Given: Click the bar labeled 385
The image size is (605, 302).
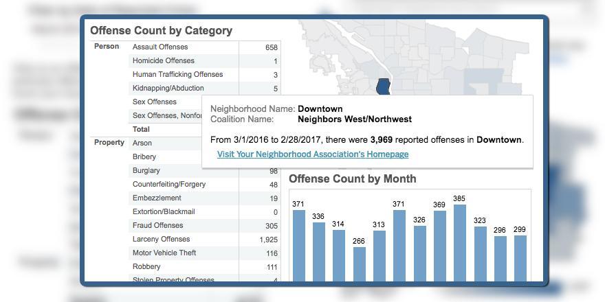Looking at the screenshot, I should [459, 243].
